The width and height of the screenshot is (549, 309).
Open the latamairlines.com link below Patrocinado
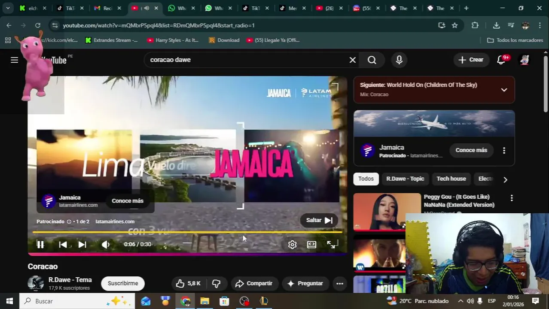pyautogui.click(x=115, y=221)
